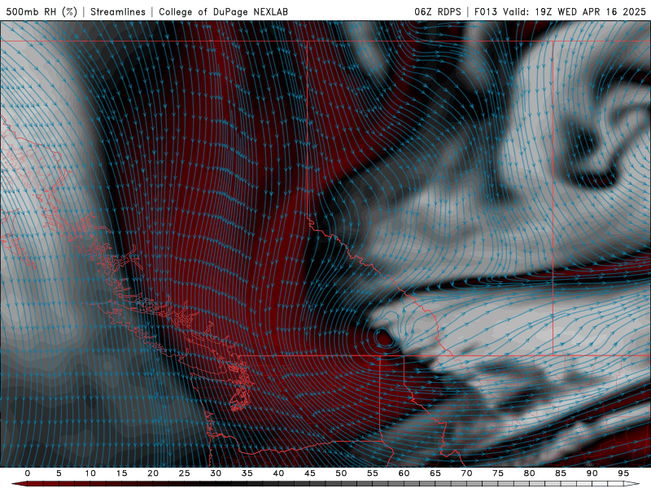Click the colorbar value label "25"
Screen dimensions: 651x488
[185, 473]
